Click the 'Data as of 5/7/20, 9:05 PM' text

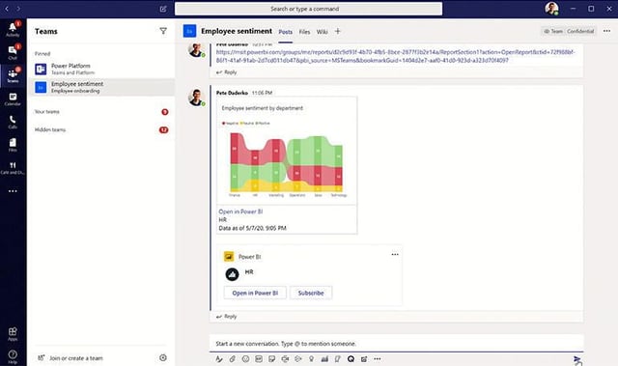tap(253, 228)
